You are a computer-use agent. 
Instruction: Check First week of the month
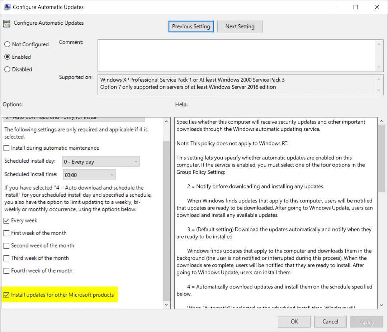[7, 233]
